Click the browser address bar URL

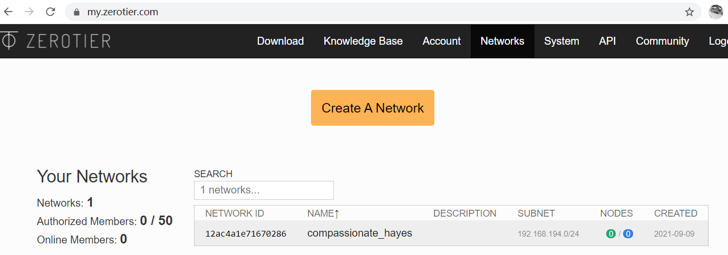[x=123, y=12]
